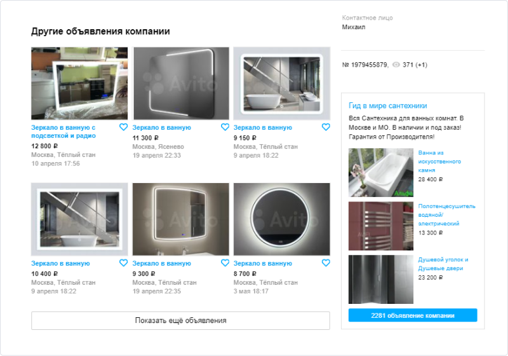The image size is (508, 356).
Task: Save the 8 700 ₽ round mirror to favorites
Action: click(x=326, y=263)
